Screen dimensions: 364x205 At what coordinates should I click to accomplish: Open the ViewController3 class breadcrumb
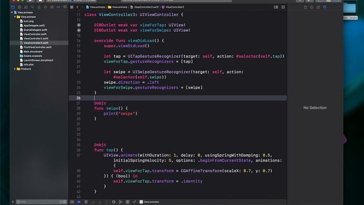tap(173, 7)
